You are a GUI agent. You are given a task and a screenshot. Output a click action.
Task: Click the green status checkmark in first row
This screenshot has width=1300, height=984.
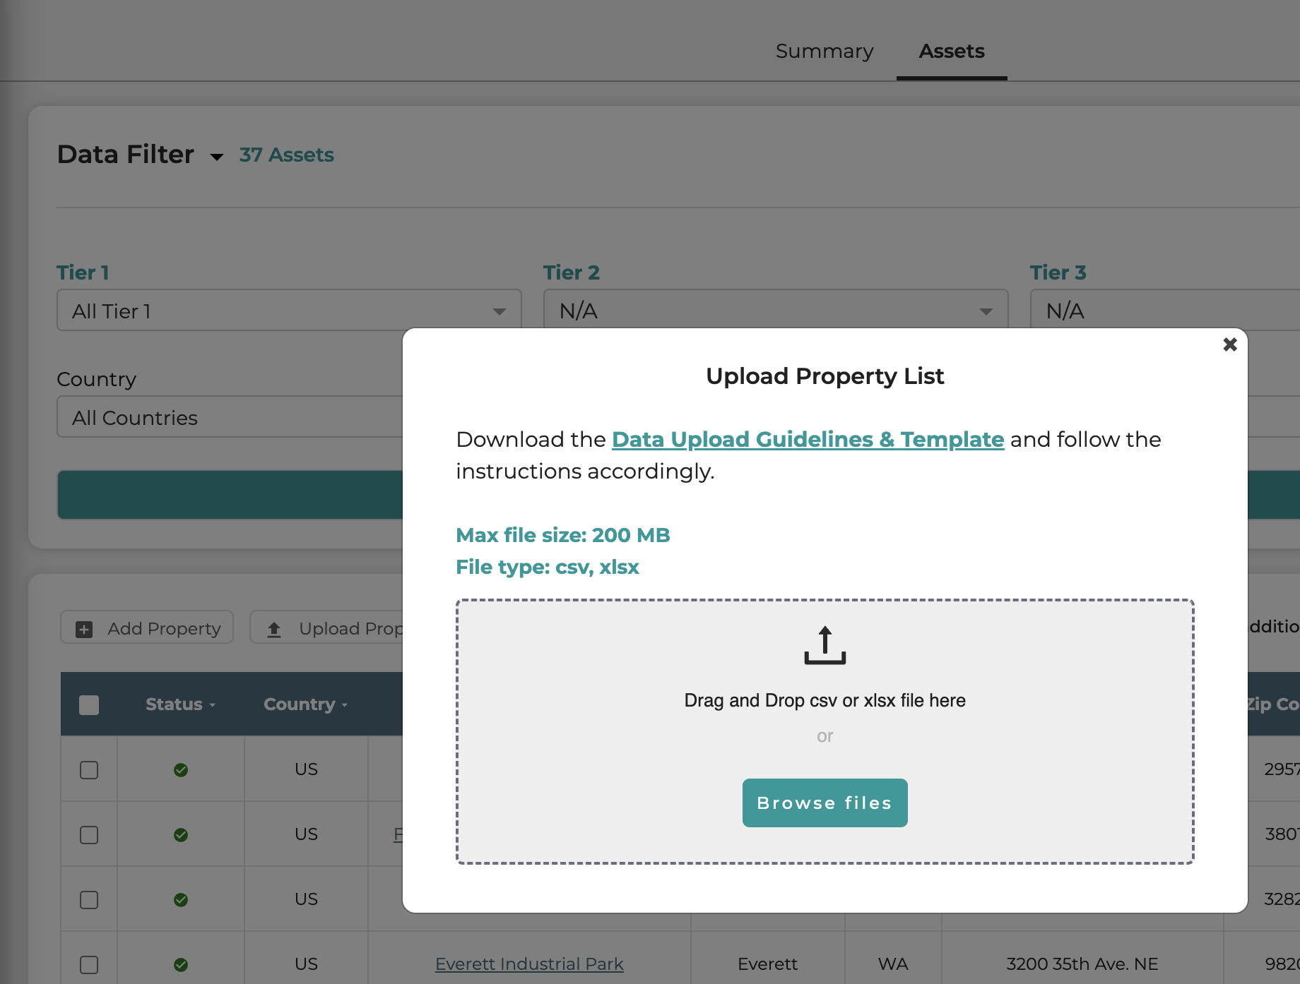[x=181, y=769]
